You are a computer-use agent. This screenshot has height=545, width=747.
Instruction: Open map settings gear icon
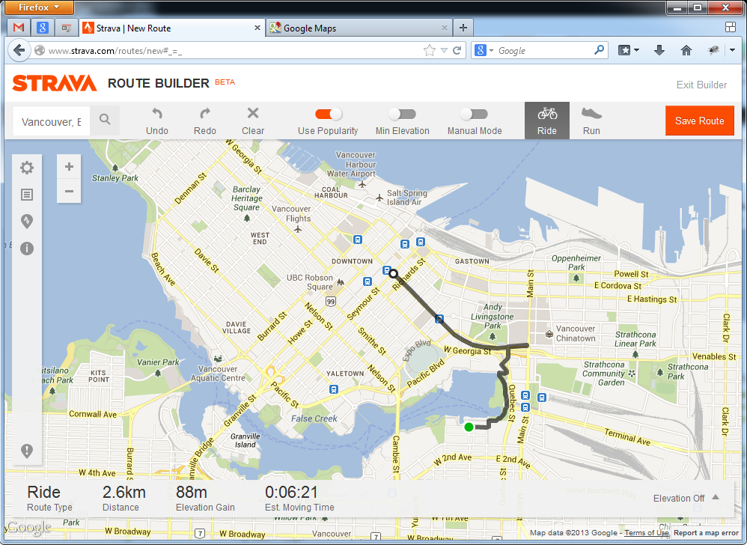pyautogui.click(x=27, y=168)
